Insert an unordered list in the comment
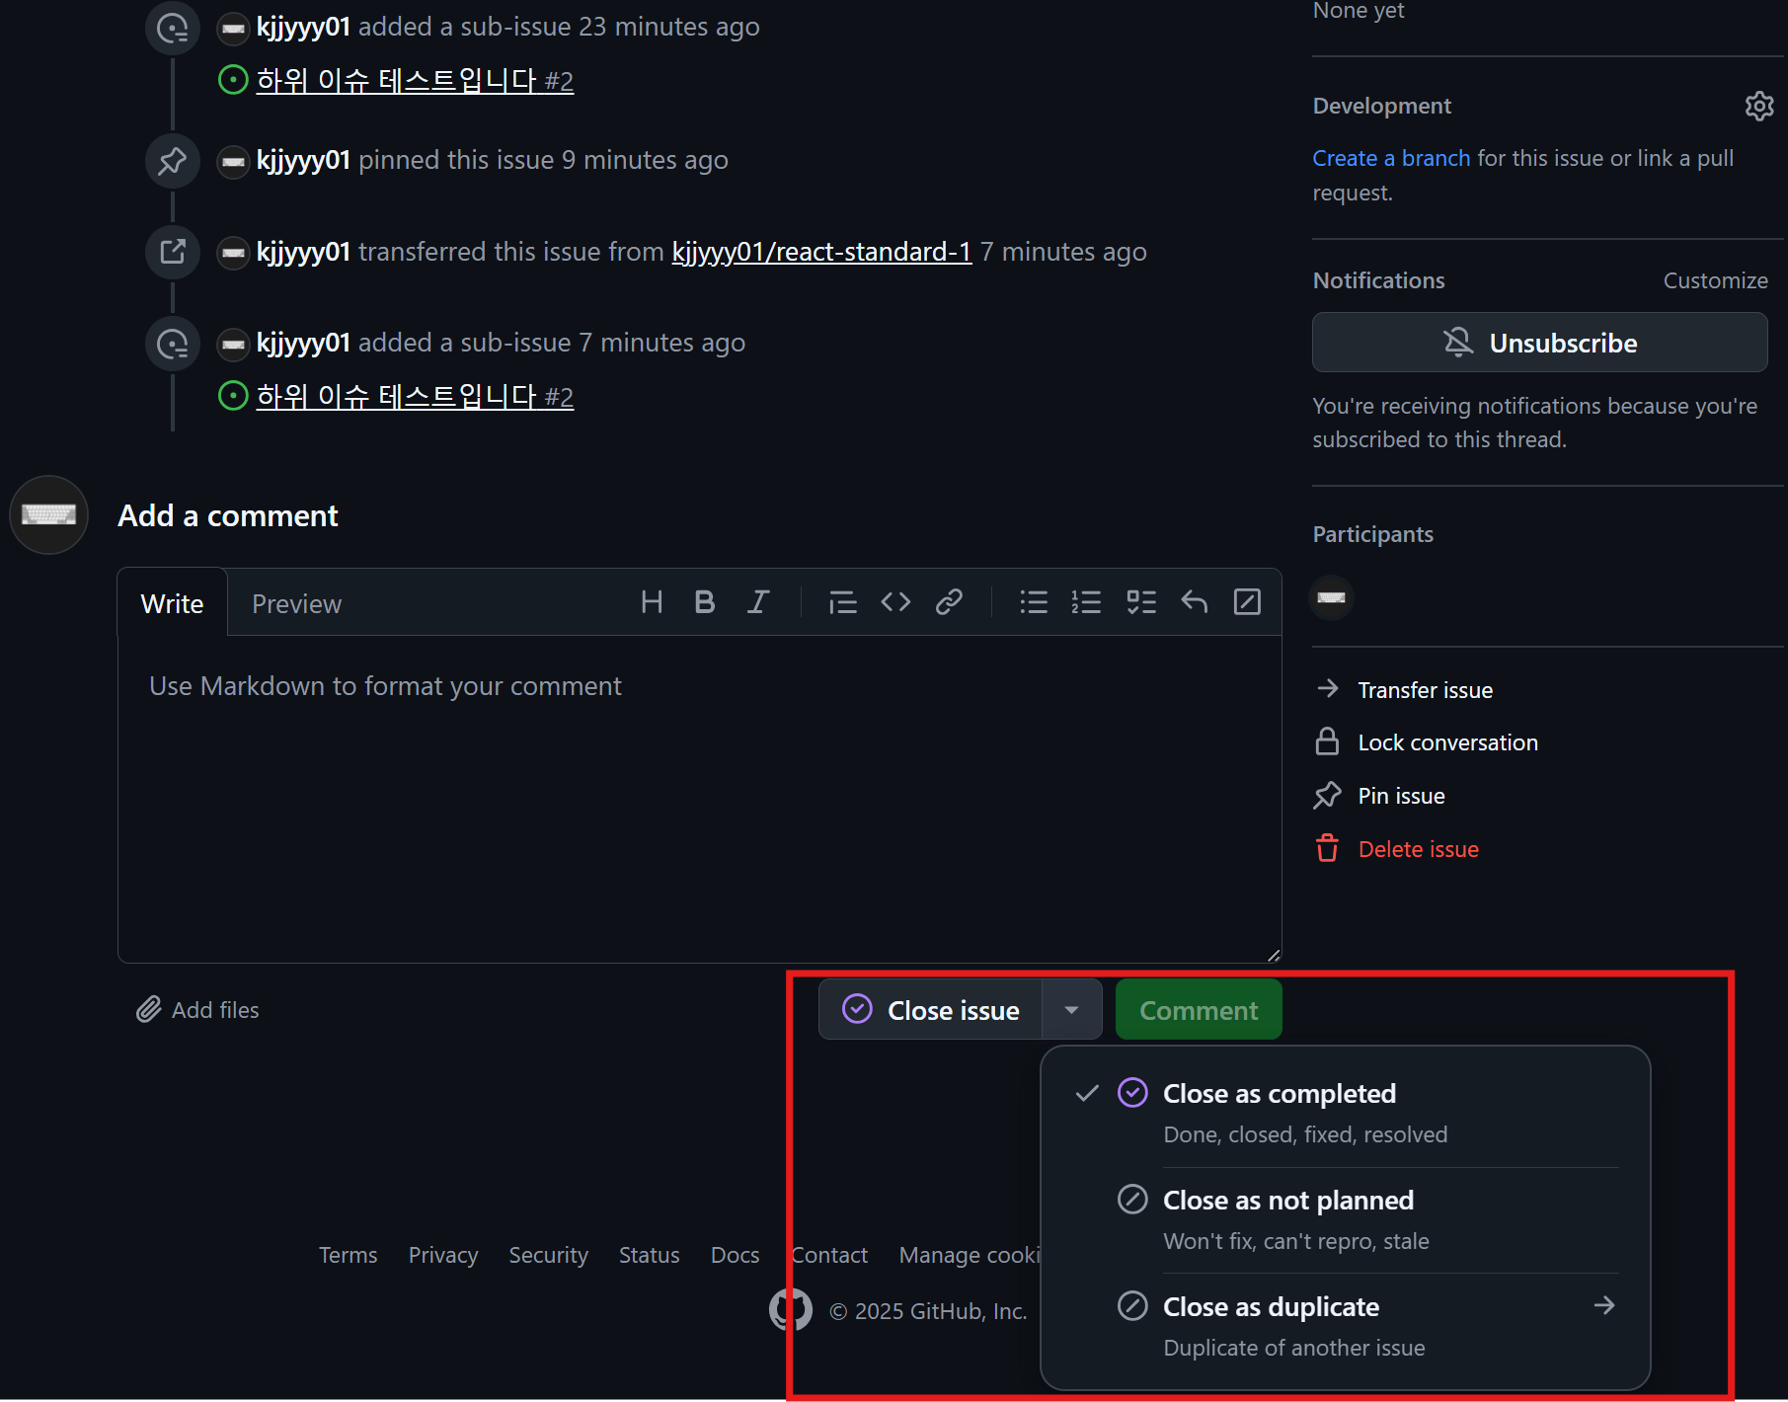This screenshot has height=1402, width=1788. click(1033, 602)
